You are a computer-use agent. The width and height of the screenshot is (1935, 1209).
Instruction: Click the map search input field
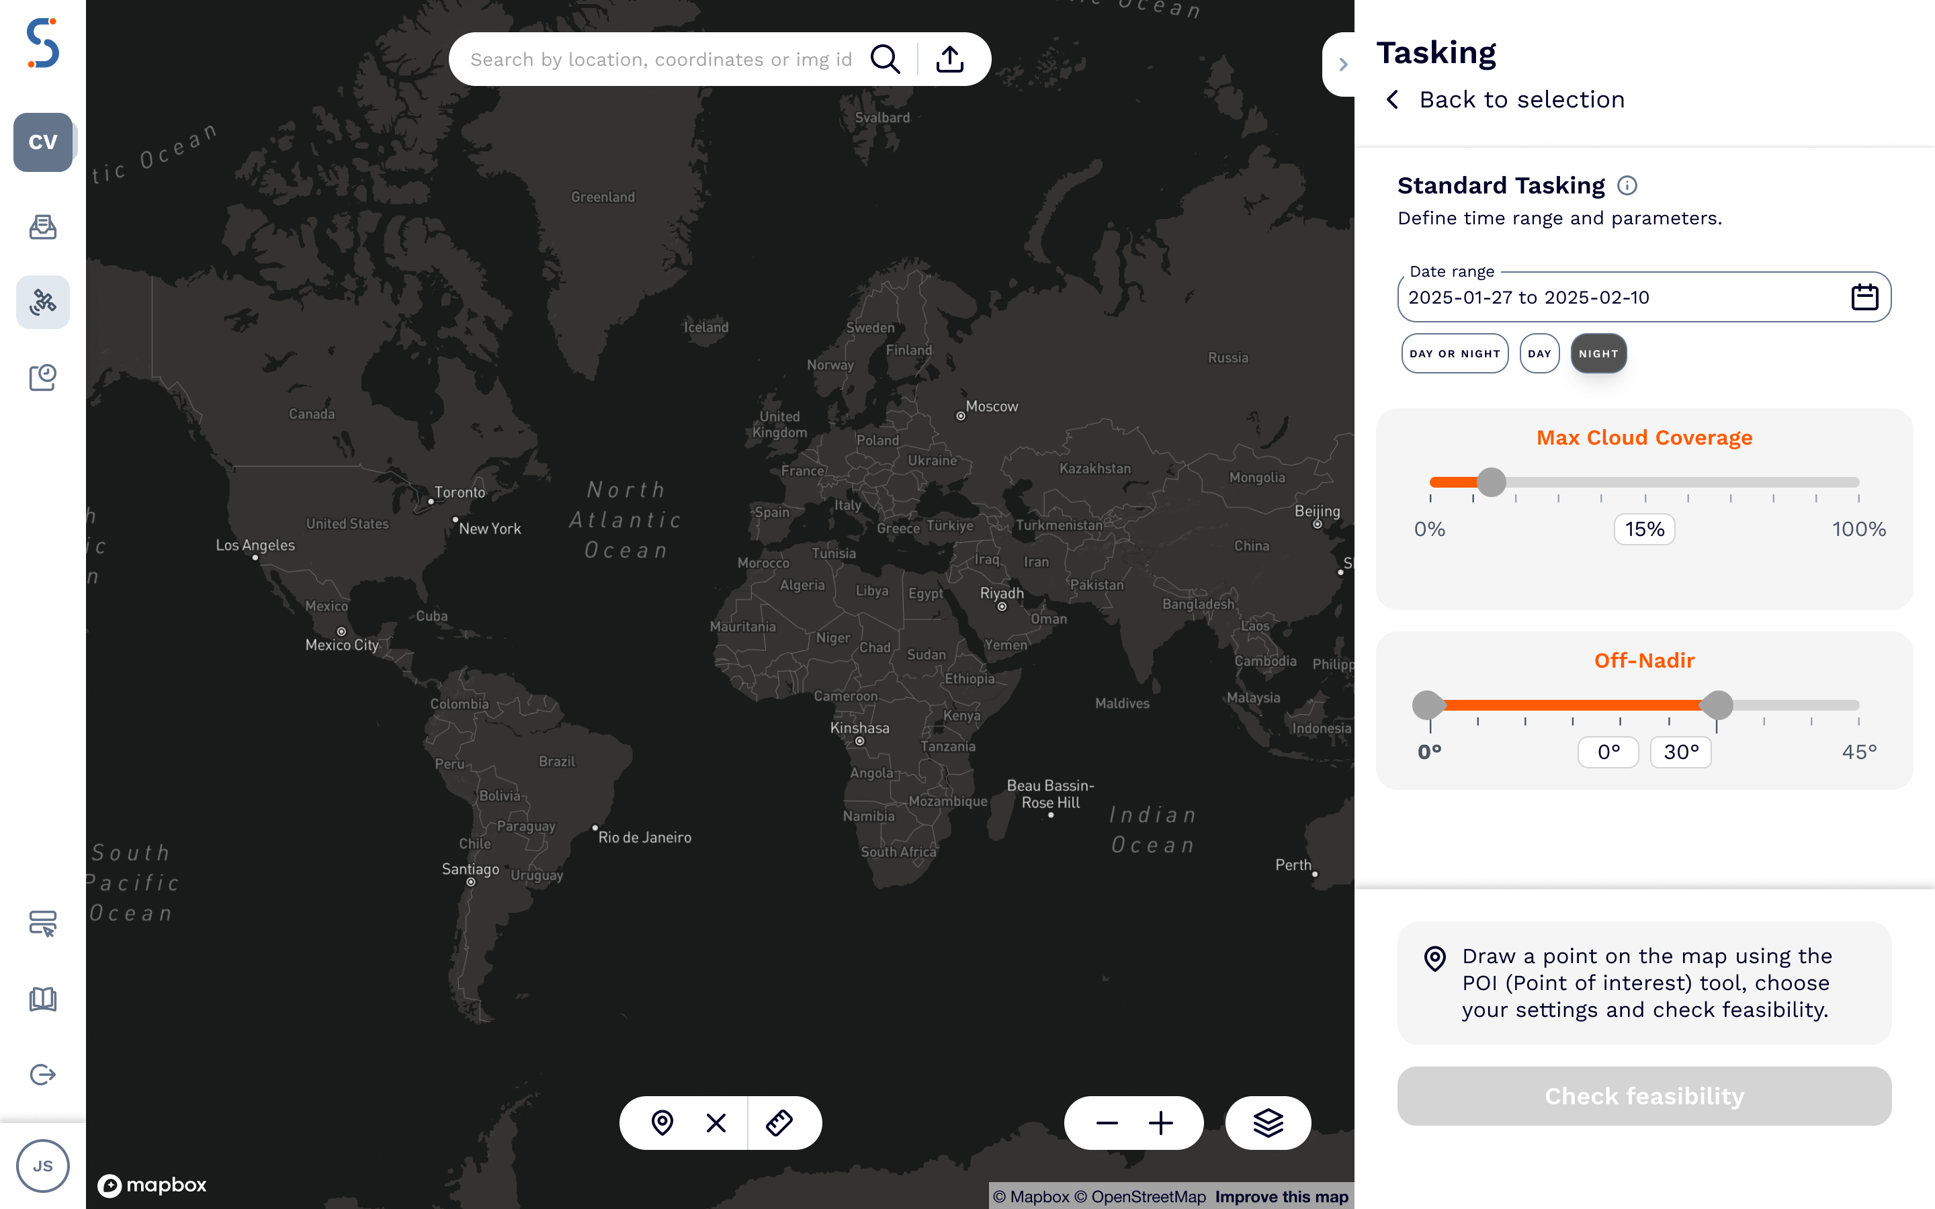(664, 58)
